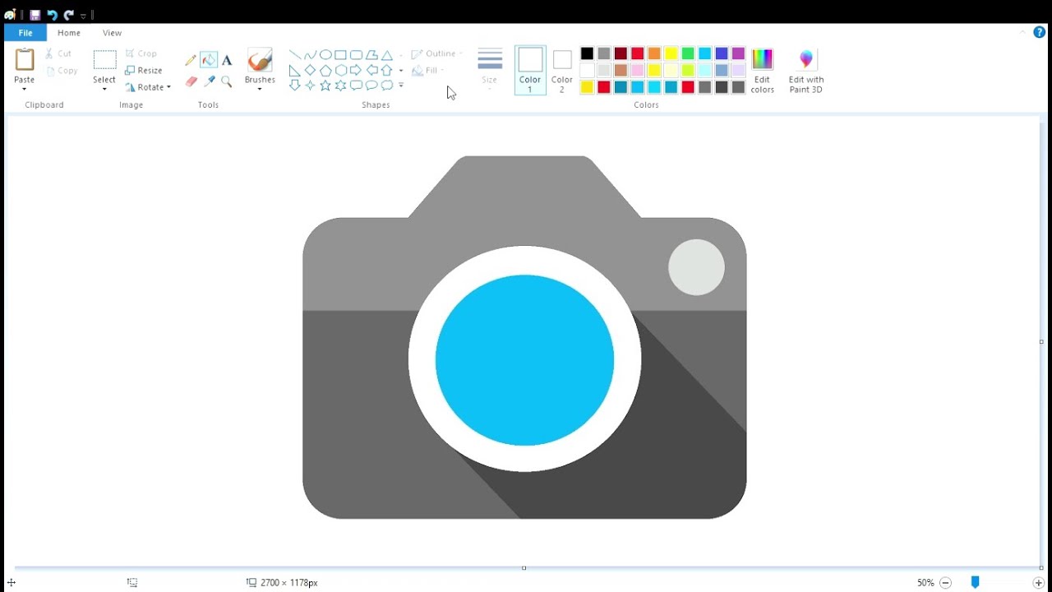Switch to the Home tab
Image resolution: width=1052 pixels, height=592 pixels.
(69, 33)
